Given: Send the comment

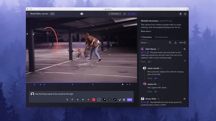Looking at the screenshot, I should pyautogui.click(x=130, y=99).
